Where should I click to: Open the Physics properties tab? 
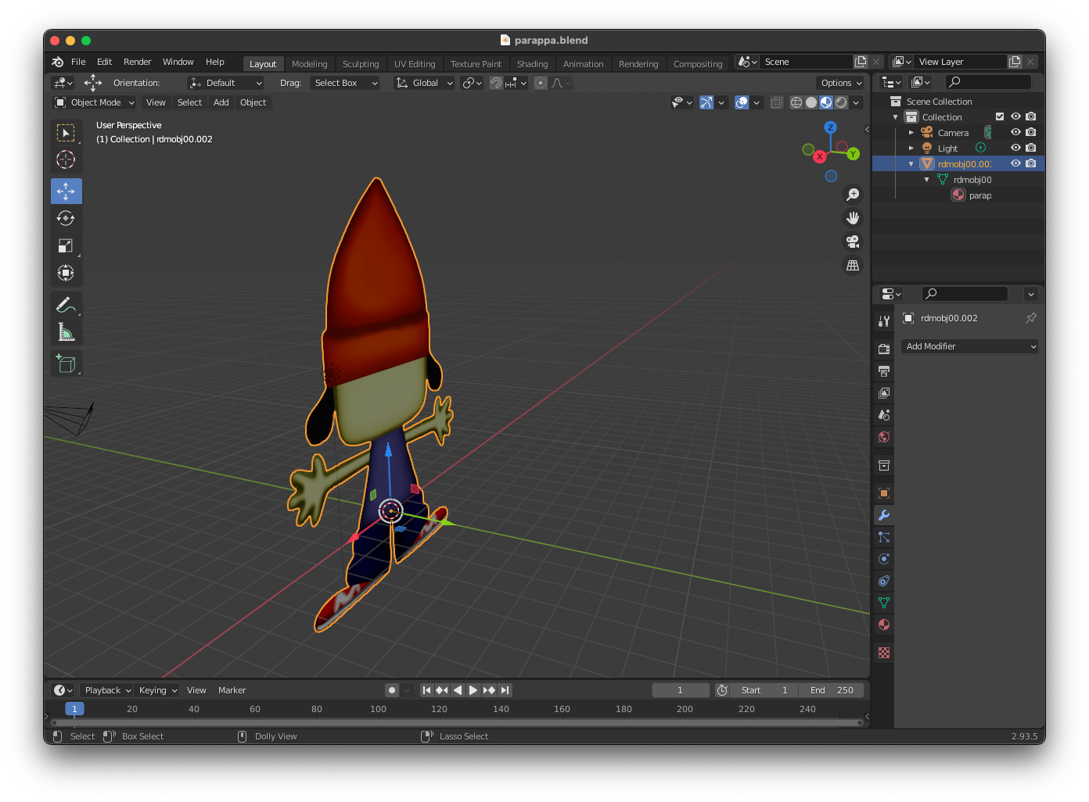click(x=884, y=559)
